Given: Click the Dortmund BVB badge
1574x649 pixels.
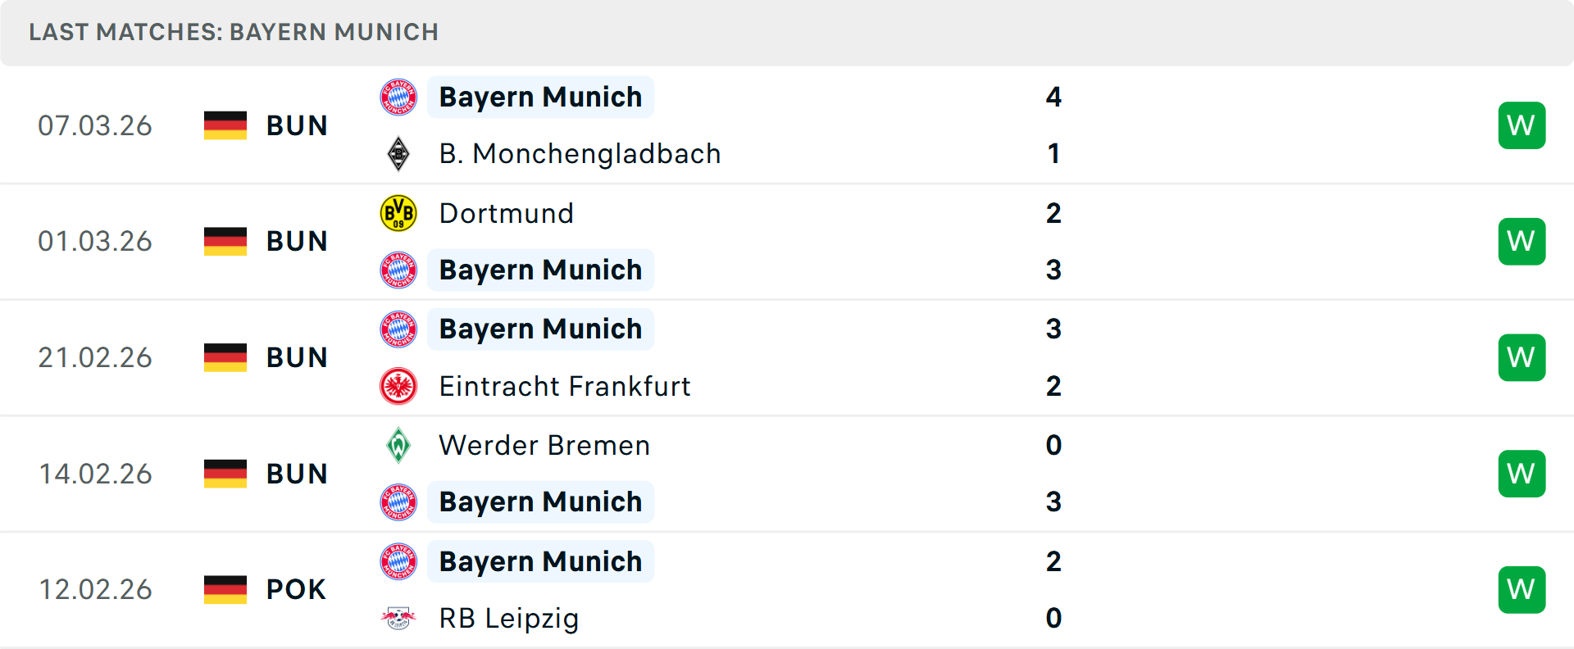Looking at the screenshot, I should pyautogui.click(x=398, y=212).
